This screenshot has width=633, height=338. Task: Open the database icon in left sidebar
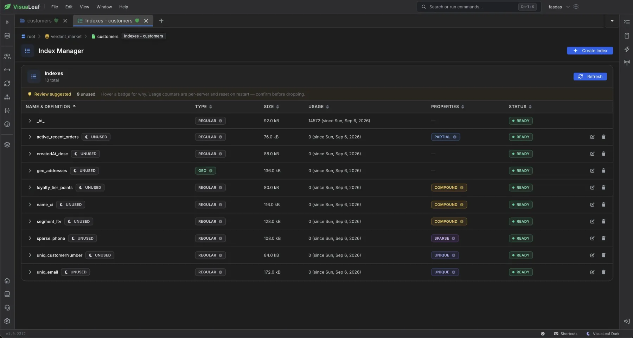(7, 36)
